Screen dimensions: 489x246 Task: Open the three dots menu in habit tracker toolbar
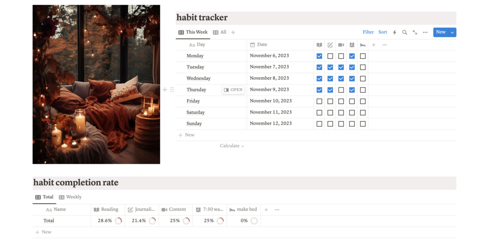(425, 33)
